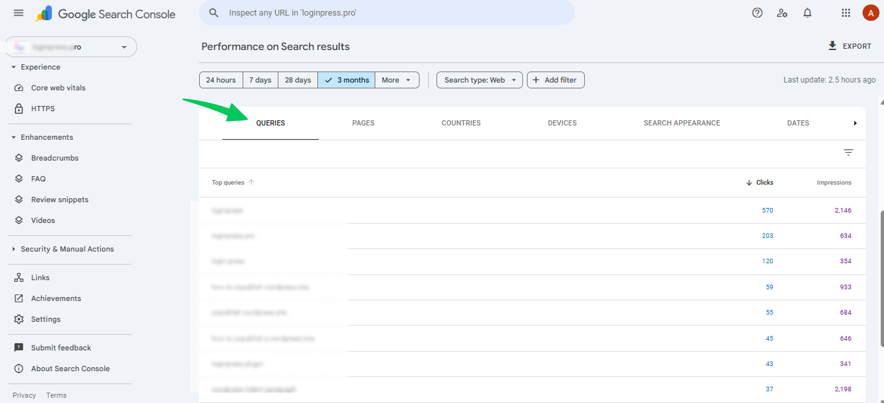Screen dimensions: 884x403
Task: Click the URL inspection search field
Action: point(387,12)
